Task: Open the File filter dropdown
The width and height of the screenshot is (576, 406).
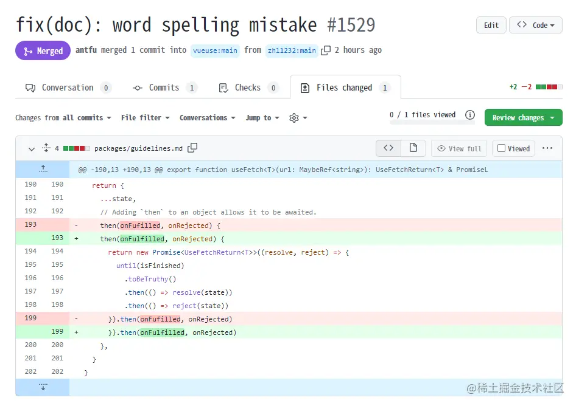Action: click(146, 118)
